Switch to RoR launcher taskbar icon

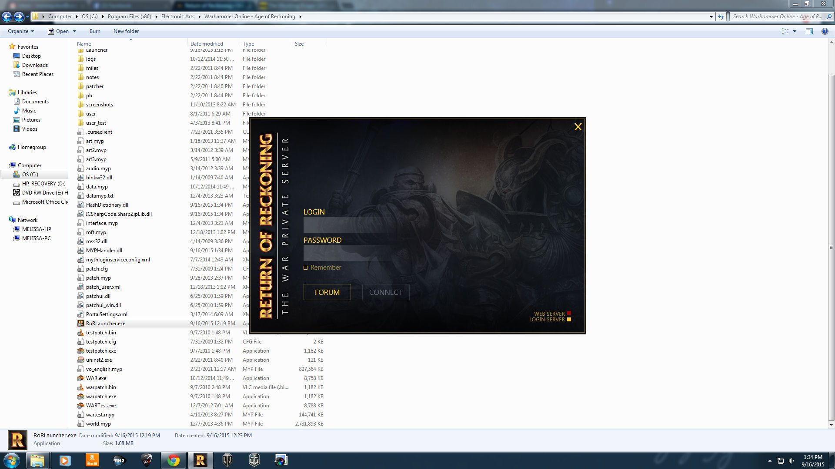(x=200, y=460)
